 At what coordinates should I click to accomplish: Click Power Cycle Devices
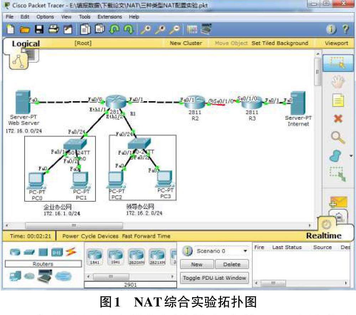coord(91,236)
